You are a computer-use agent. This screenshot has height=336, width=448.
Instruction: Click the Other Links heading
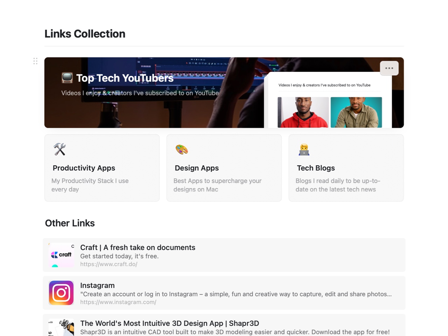click(x=70, y=223)
